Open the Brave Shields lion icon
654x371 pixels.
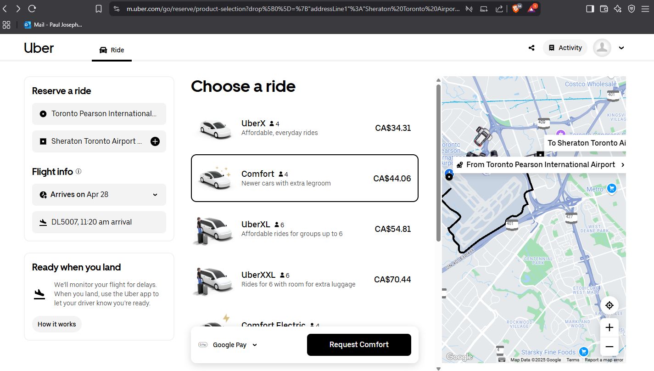pyautogui.click(x=515, y=9)
